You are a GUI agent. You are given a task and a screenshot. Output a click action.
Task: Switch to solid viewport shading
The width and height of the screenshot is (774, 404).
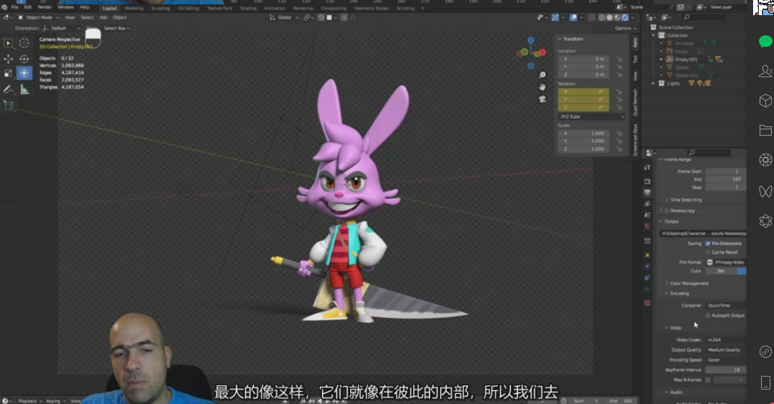point(610,17)
